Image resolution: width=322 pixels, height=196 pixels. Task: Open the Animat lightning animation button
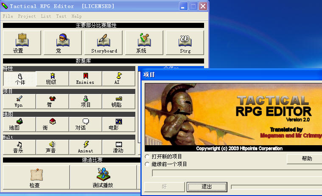pyautogui.click(x=85, y=147)
